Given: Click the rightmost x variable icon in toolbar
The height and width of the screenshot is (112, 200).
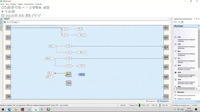Looking at the screenshot, I should [40, 16].
